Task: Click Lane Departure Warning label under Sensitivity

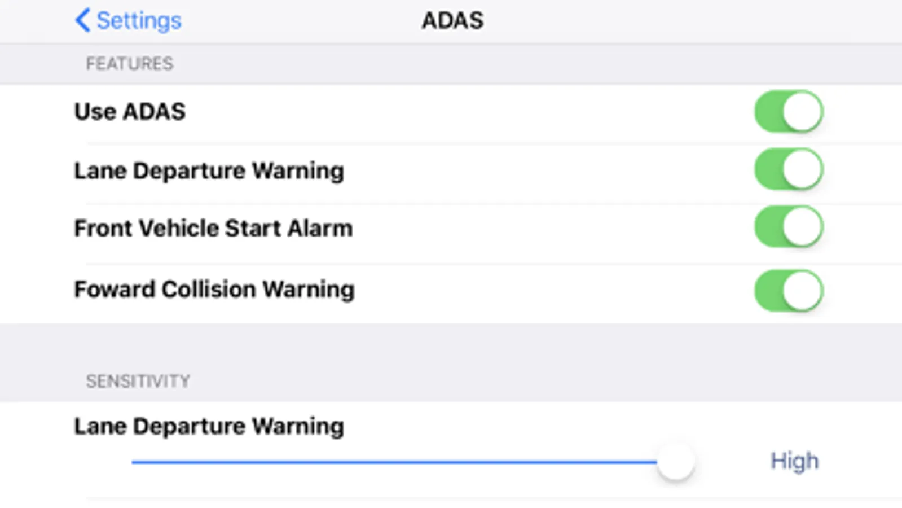Action: [x=209, y=426]
